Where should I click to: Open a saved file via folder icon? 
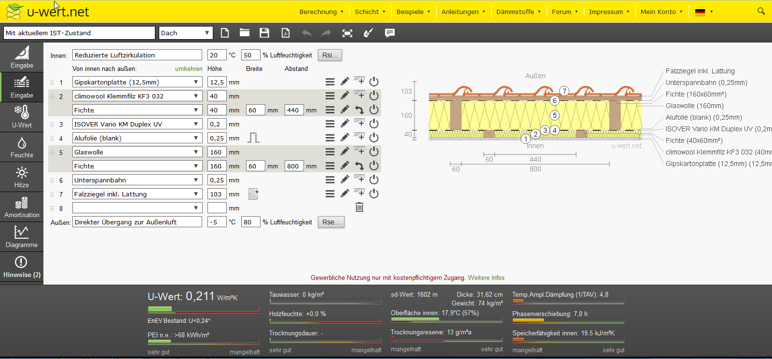(x=245, y=33)
